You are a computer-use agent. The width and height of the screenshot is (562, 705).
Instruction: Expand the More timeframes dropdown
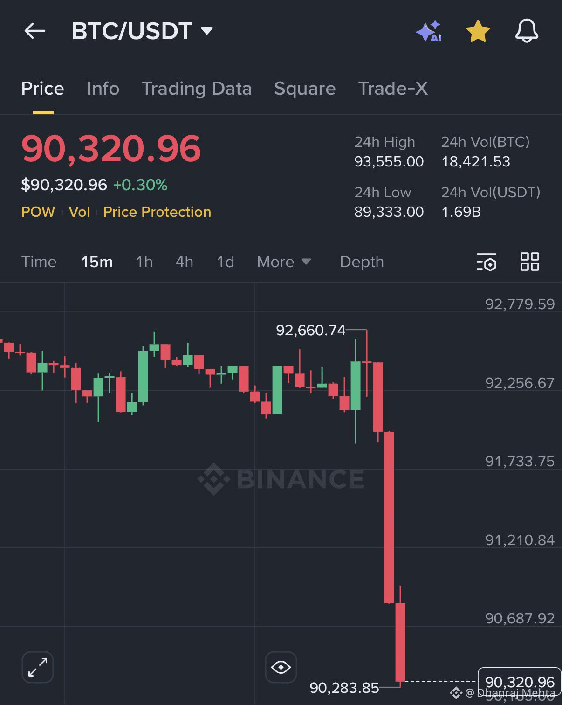click(x=284, y=262)
